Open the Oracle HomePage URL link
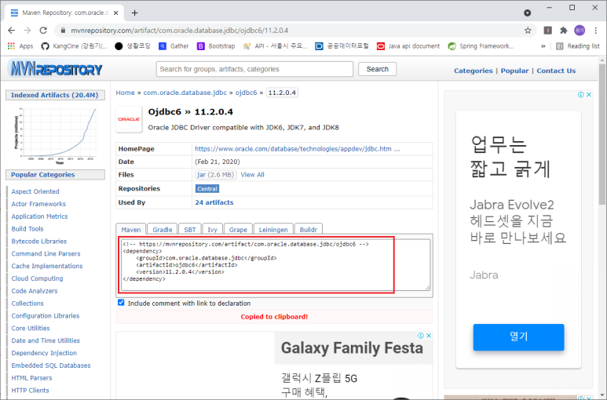The image size is (607, 400). pyautogui.click(x=298, y=149)
